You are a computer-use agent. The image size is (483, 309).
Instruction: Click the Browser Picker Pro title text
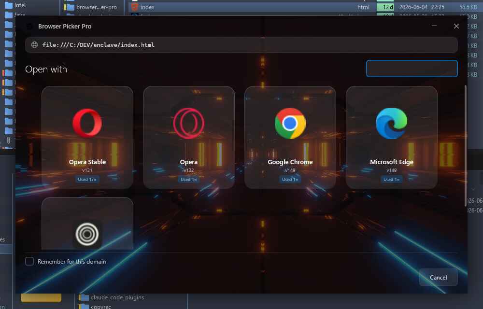click(x=65, y=27)
